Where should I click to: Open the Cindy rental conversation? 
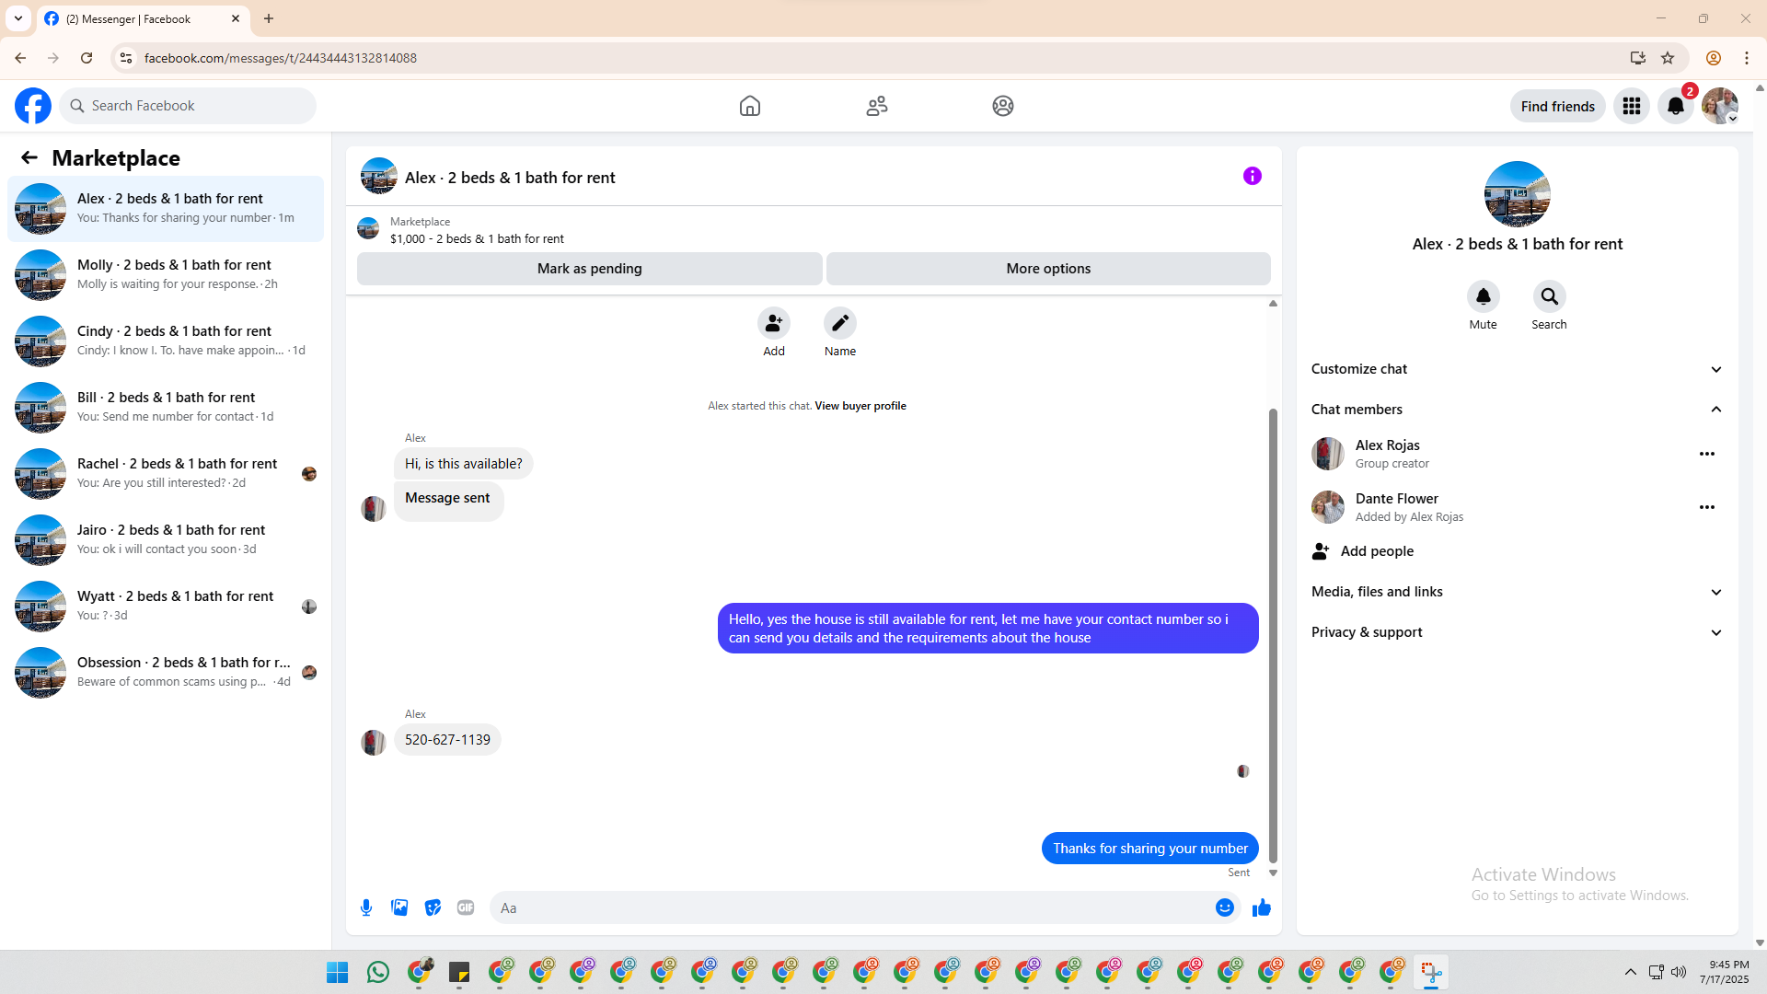pos(166,341)
